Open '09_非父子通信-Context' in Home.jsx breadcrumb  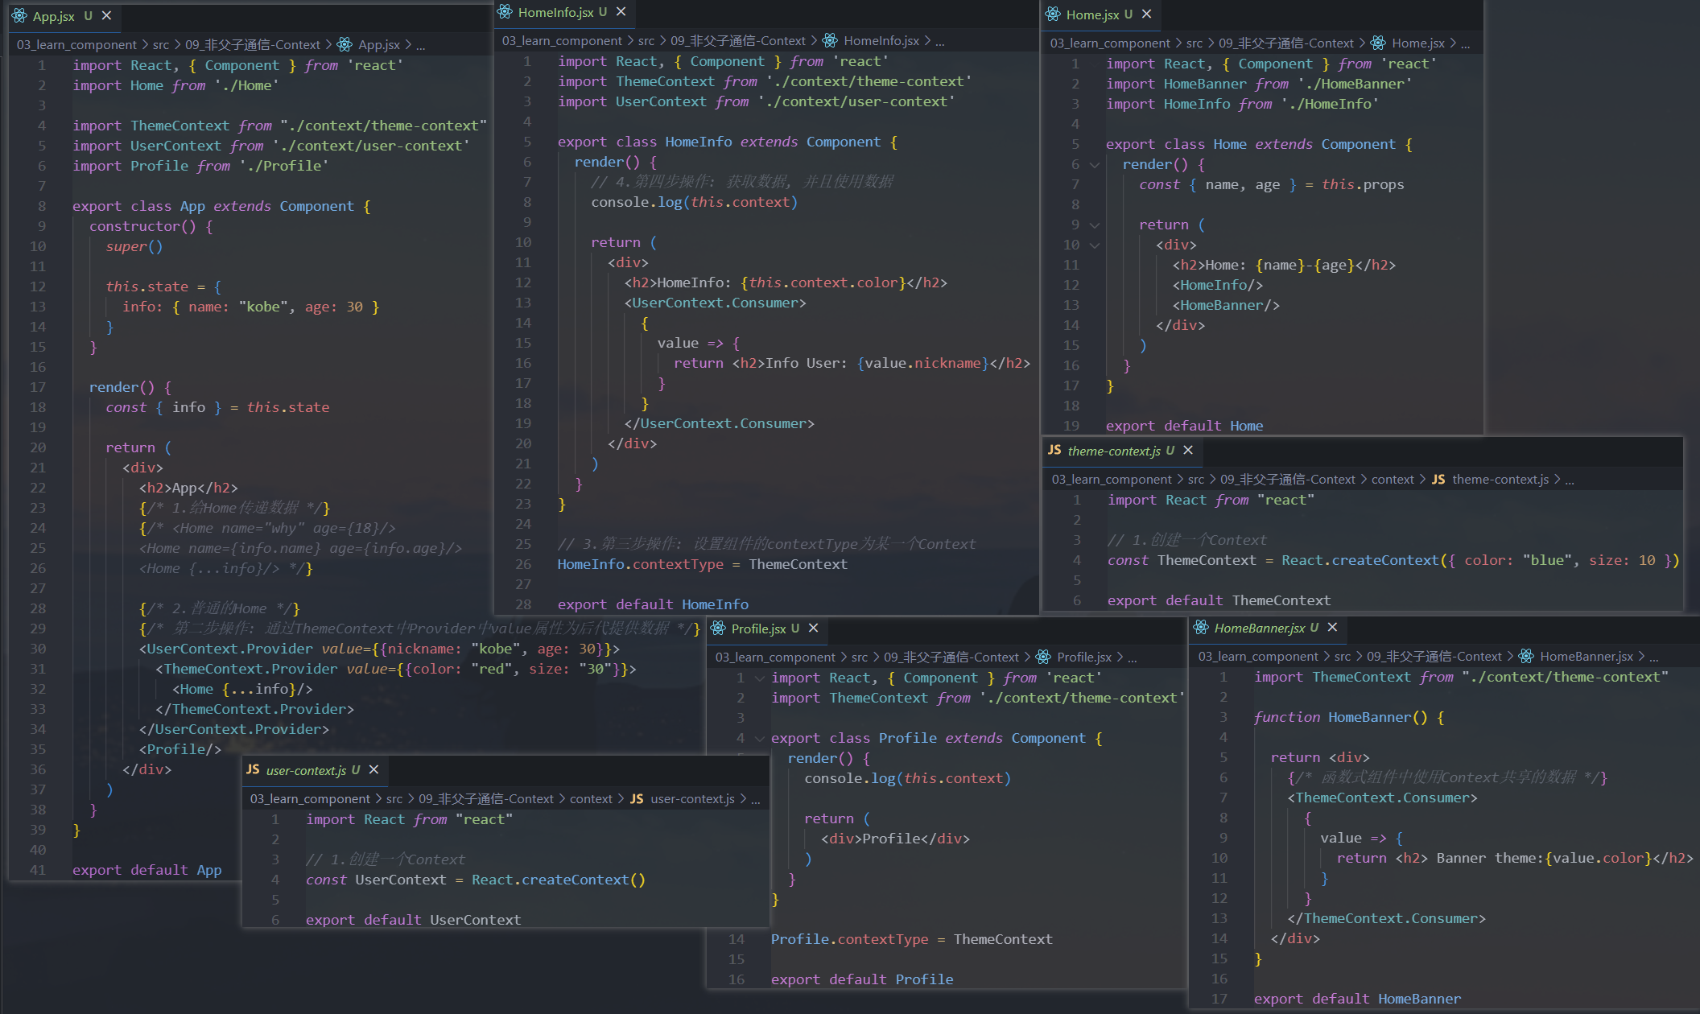click(x=1285, y=43)
